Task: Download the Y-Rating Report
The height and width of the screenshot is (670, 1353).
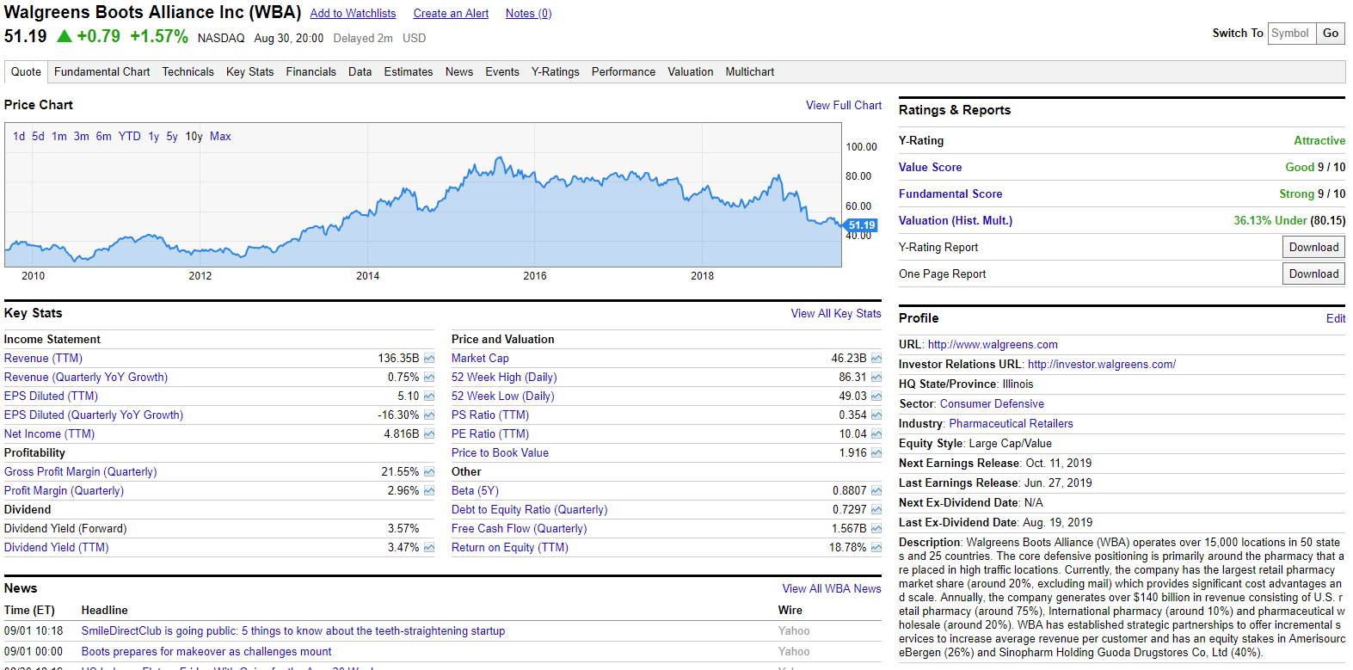Action: click(1313, 247)
